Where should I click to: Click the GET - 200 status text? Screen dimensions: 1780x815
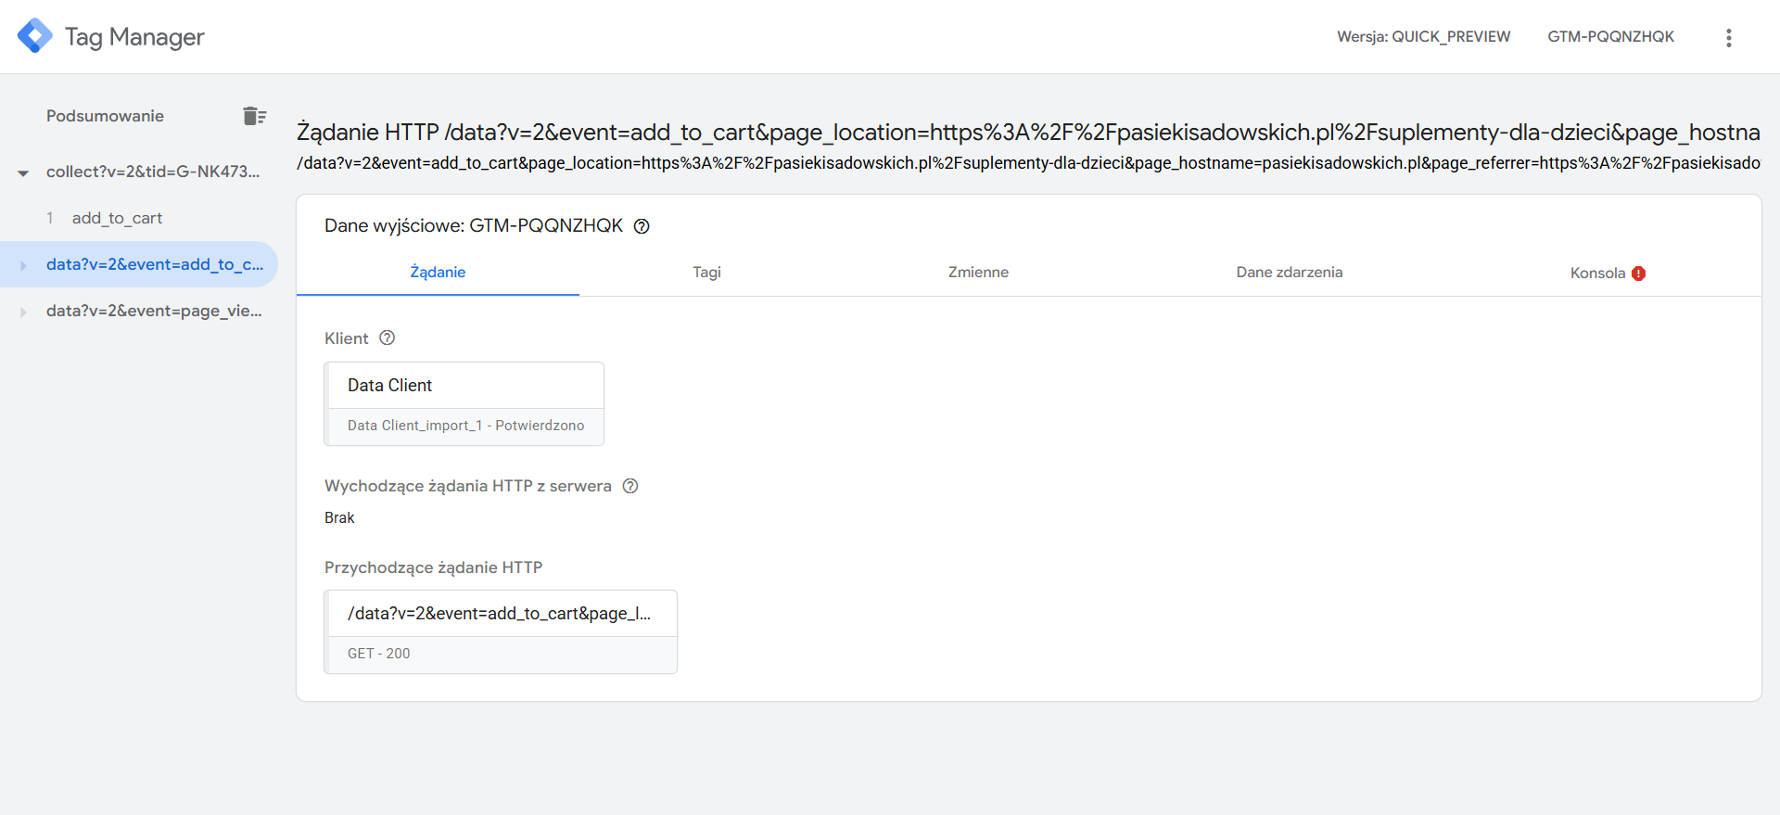(x=378, y=654)
